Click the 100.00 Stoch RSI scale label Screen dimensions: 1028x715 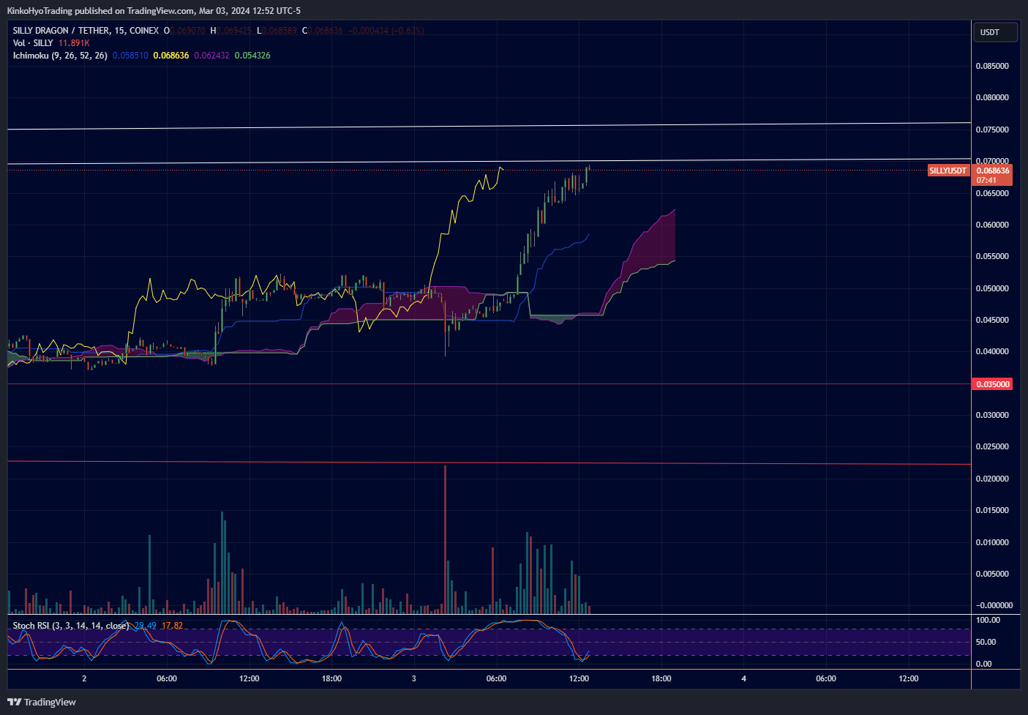point(988,620)
